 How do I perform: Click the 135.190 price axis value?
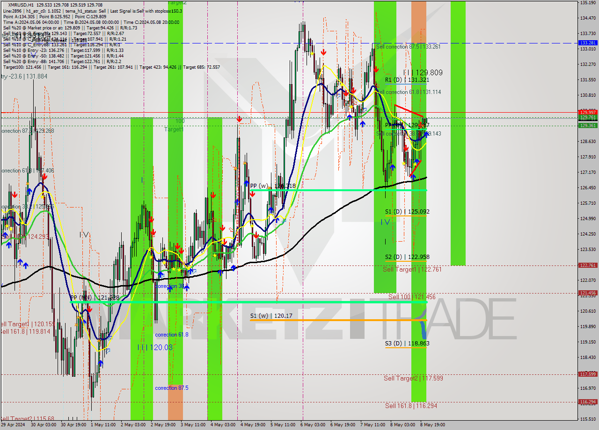pos(588,3)
